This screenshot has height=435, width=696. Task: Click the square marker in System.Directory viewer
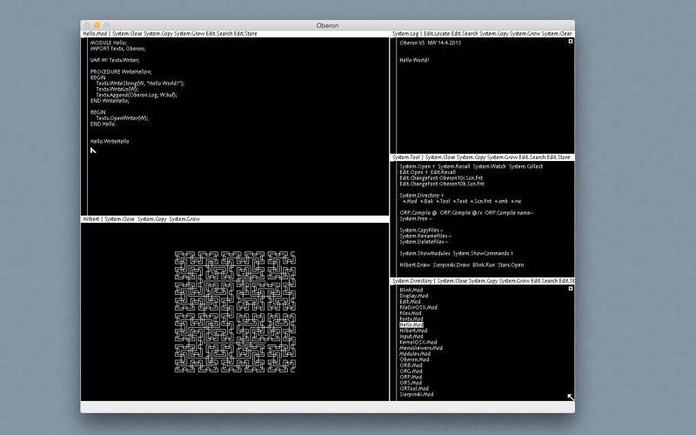click(x=571, y=288)
